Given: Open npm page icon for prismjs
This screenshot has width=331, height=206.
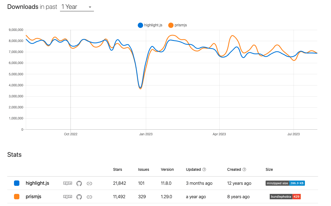Looking at the screenshot, I should [x=68, y=197].
